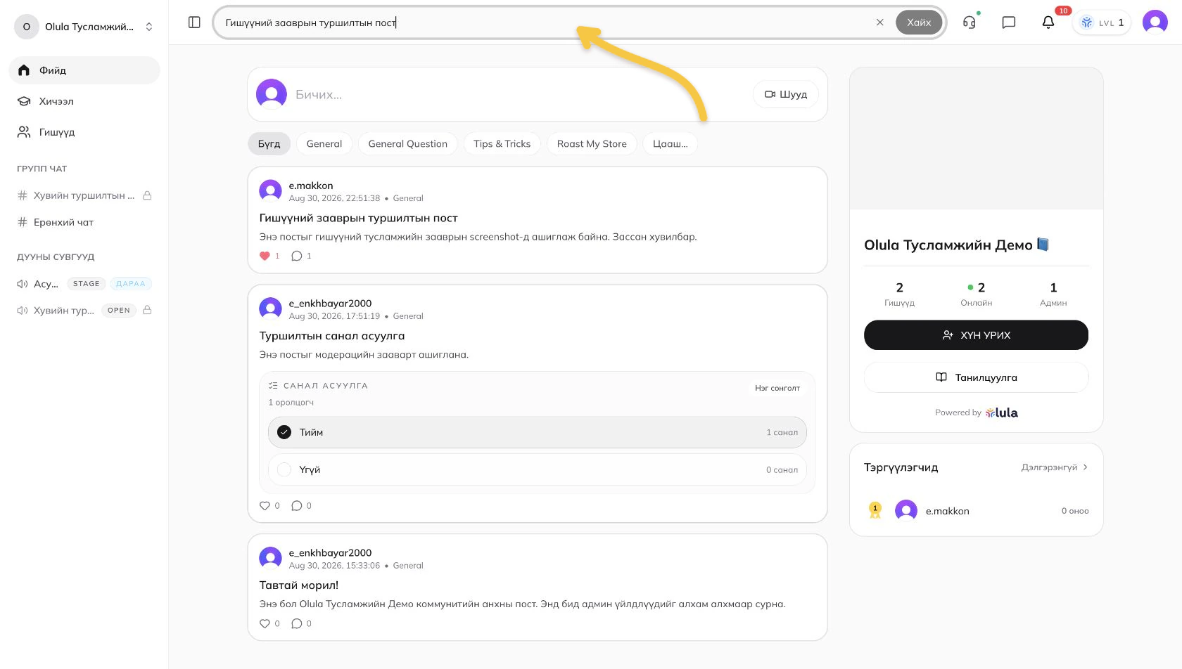Click the search input field
This screenshot has height=669, width=1182.
(x=545, y=22)
